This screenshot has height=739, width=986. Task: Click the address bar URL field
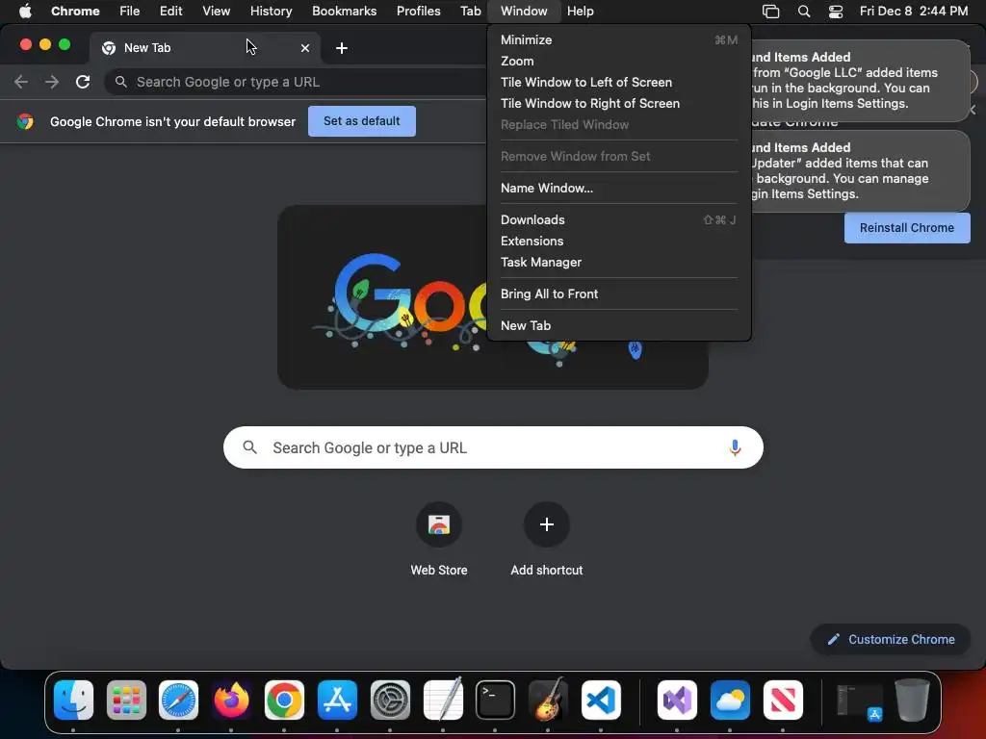tap(296, 82)
